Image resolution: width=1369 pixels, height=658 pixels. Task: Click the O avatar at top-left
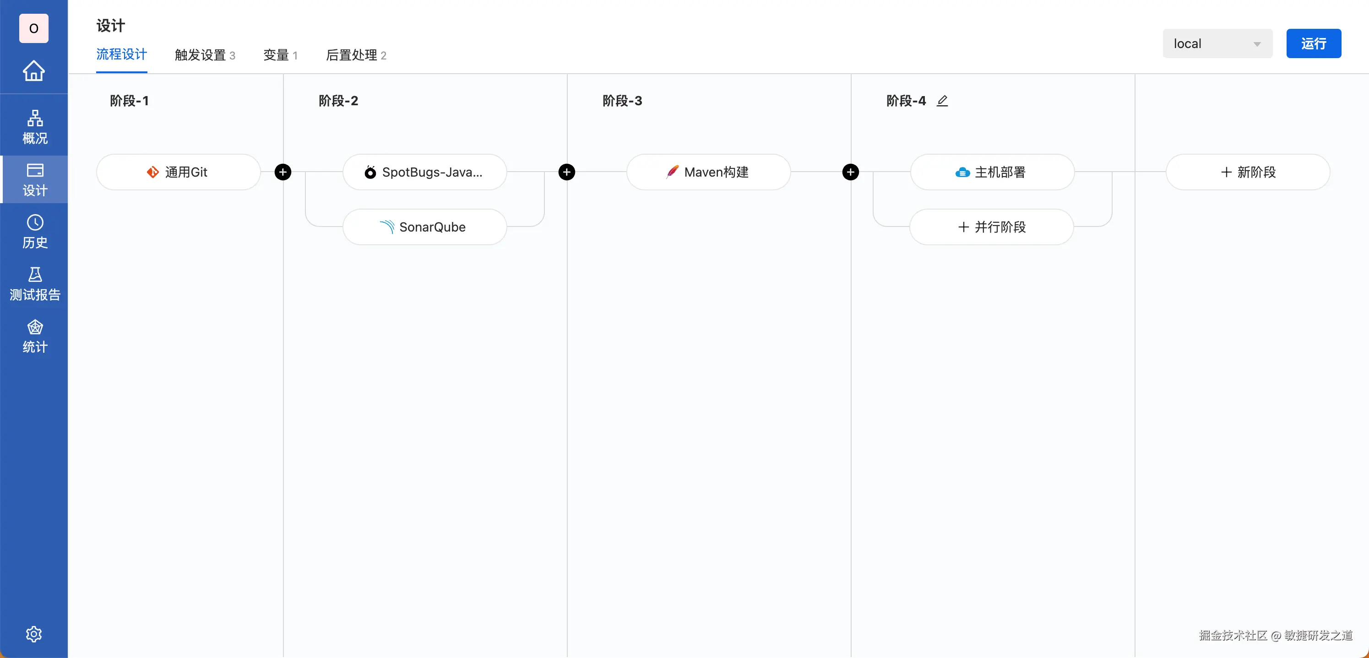[33, 28]
